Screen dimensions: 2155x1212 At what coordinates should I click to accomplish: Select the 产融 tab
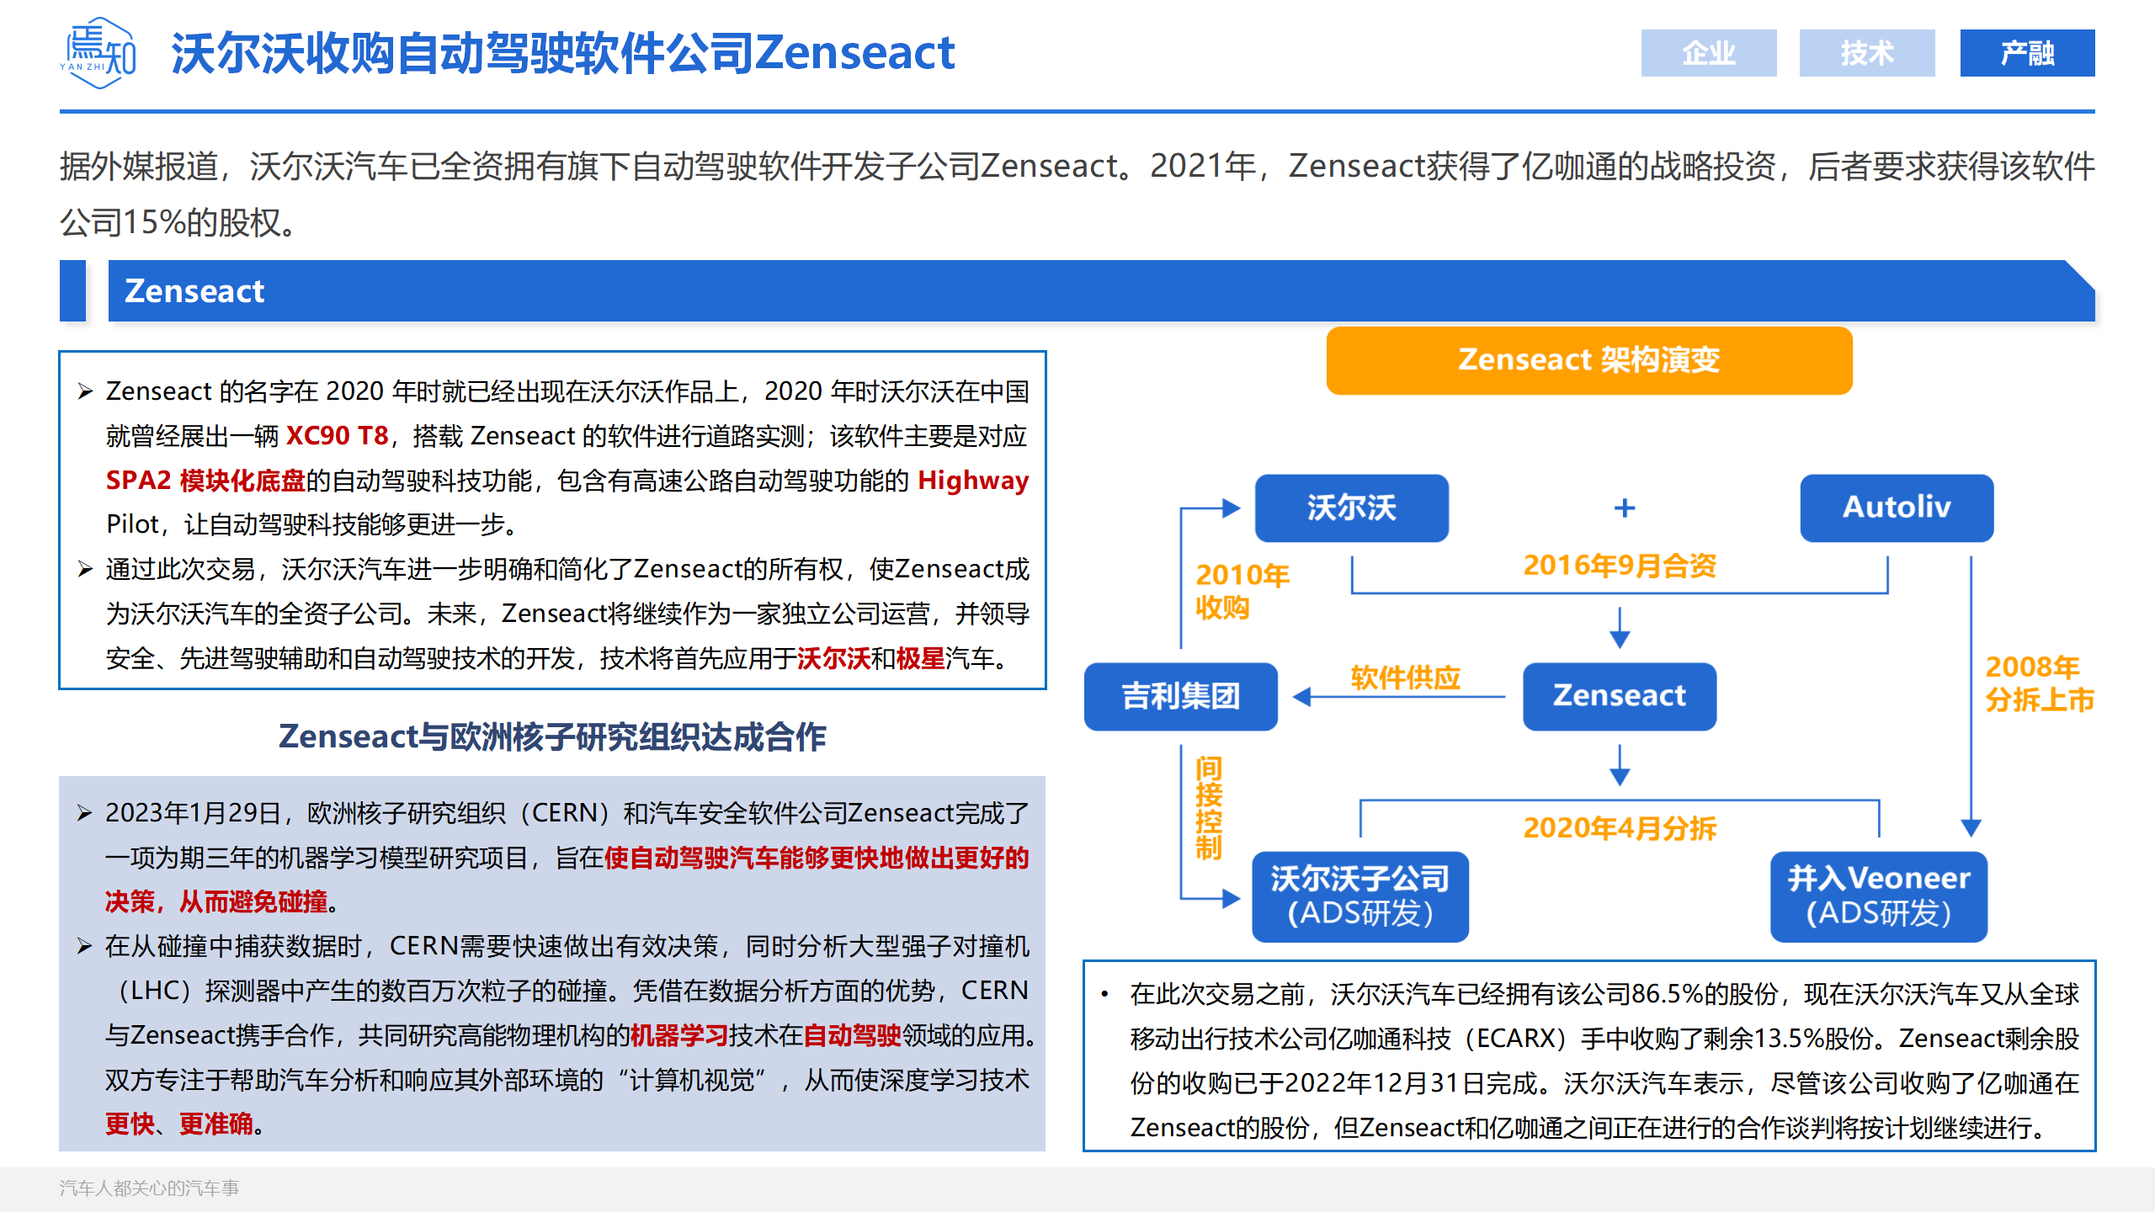[x=2027, y=53]
